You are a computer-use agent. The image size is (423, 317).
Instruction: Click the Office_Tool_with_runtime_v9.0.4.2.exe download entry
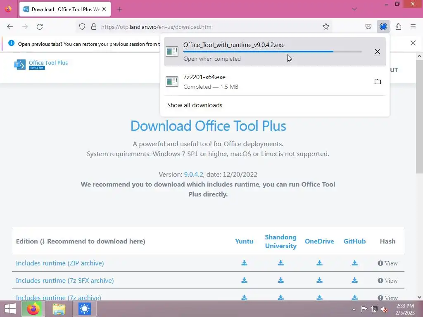[275, 52]
